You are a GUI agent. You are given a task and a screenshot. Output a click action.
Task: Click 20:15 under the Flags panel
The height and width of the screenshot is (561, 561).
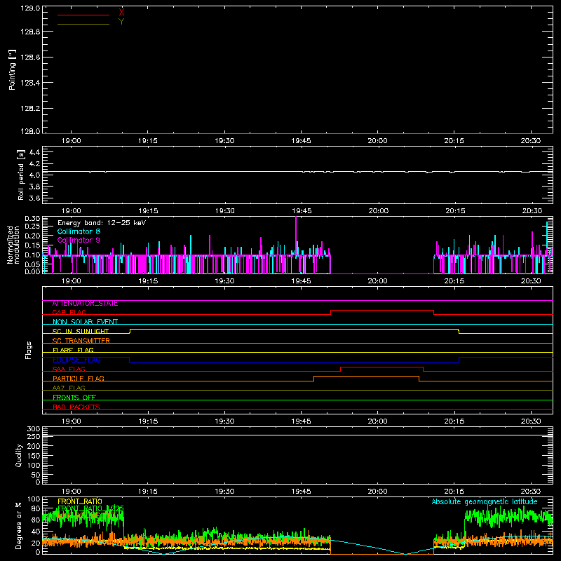[454, 421]
